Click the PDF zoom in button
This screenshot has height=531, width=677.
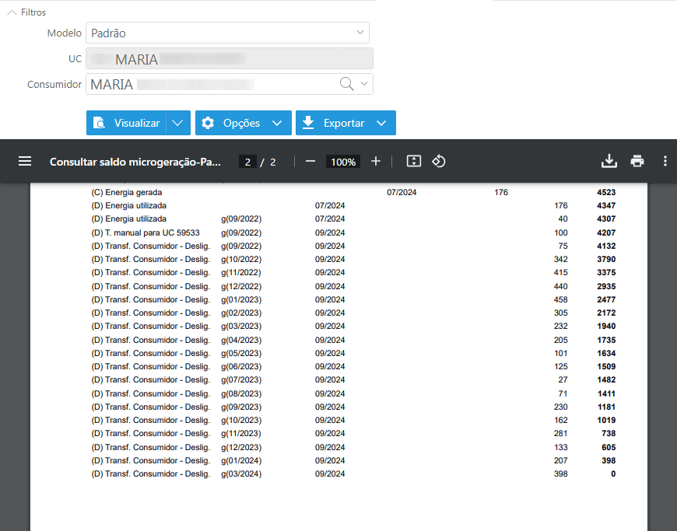tap(376, 161)
